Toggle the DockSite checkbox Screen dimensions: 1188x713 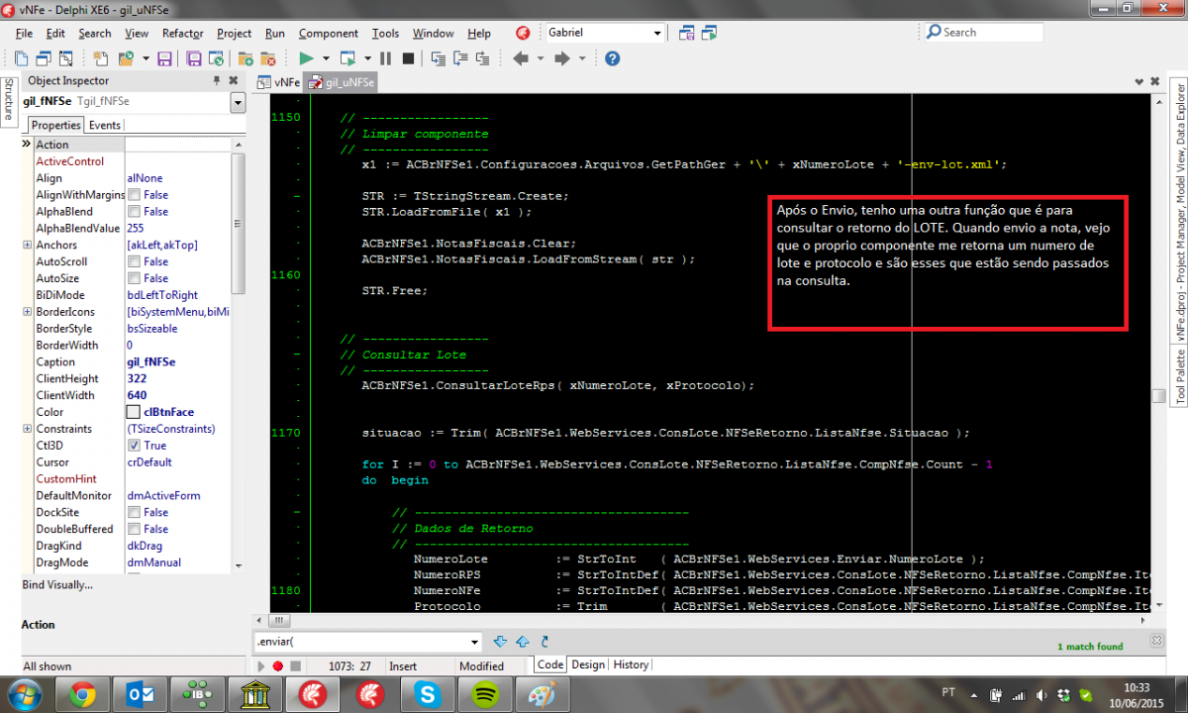(x=134, y=512)
